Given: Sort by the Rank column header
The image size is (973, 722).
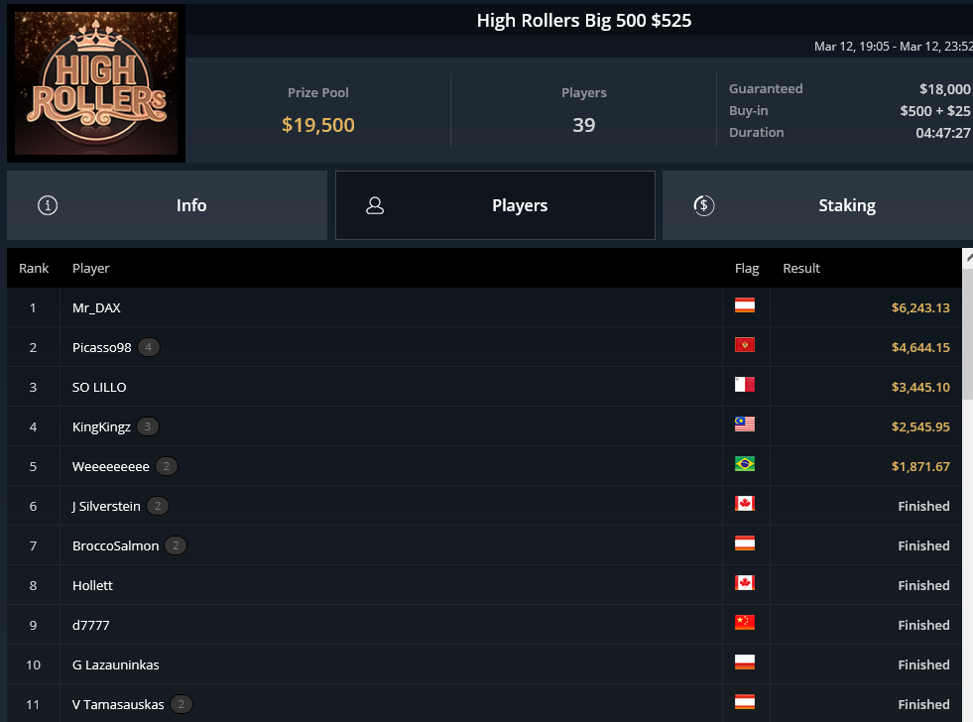Looking at the screenshot, I should pos(34,268).
